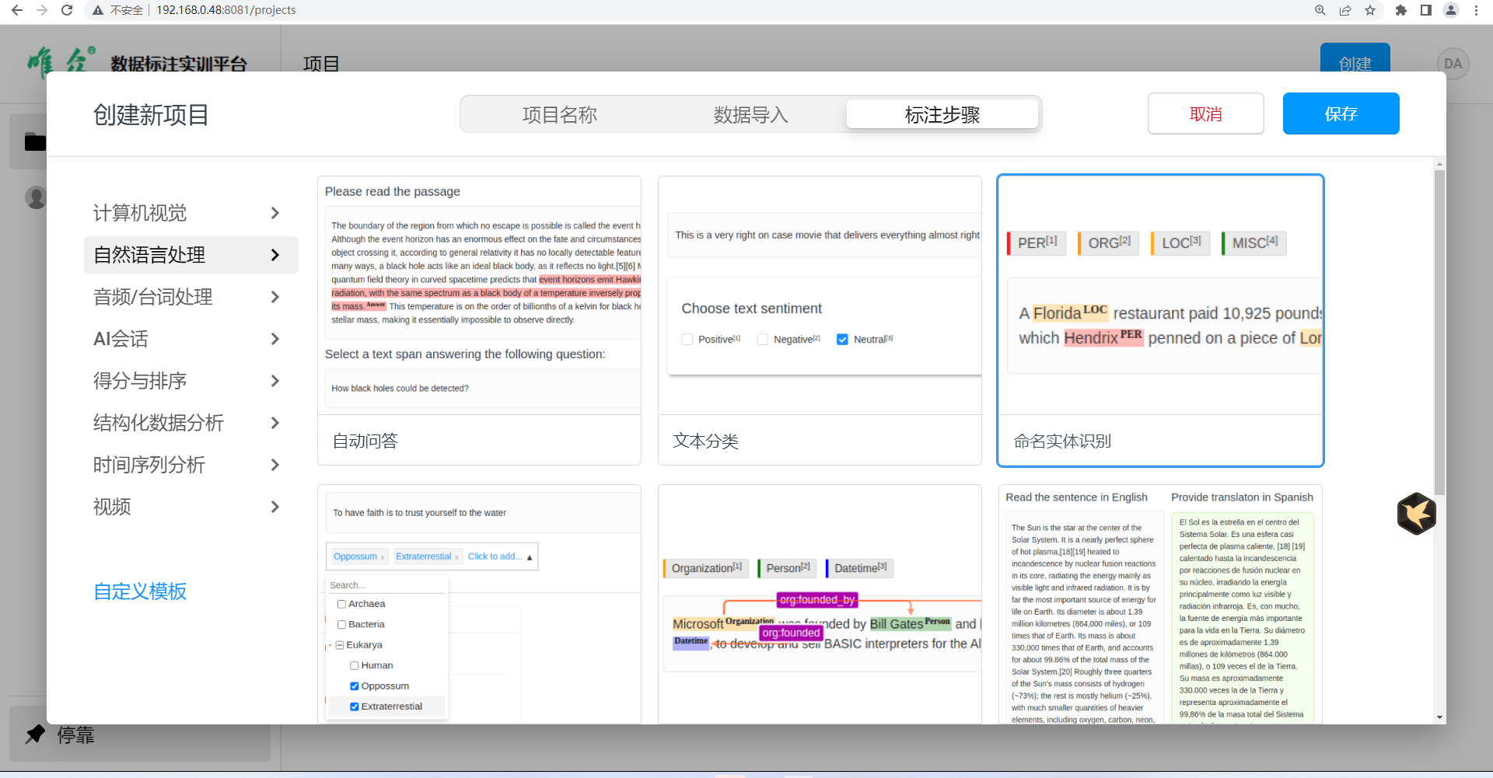Click the browser zoom magnifier icon
Image resolution: width=1493 pixels, height=778 pixels.
coord(1320,10)
